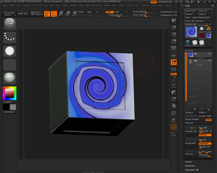Open the Preferences menu
Screen dimensions: 217x173
[x=97, y=5]
